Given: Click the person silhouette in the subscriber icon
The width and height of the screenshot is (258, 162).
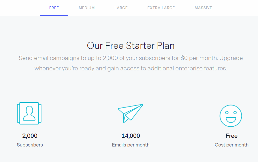Looking at the screenshot, I should click(x=29, y=113).
